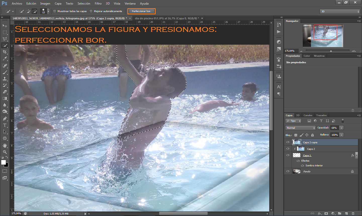Image resolution: width=362 pixels, height=216 pixels.
Task: Collapse Capa 1 effects list arrow
Action: [356, 155]
